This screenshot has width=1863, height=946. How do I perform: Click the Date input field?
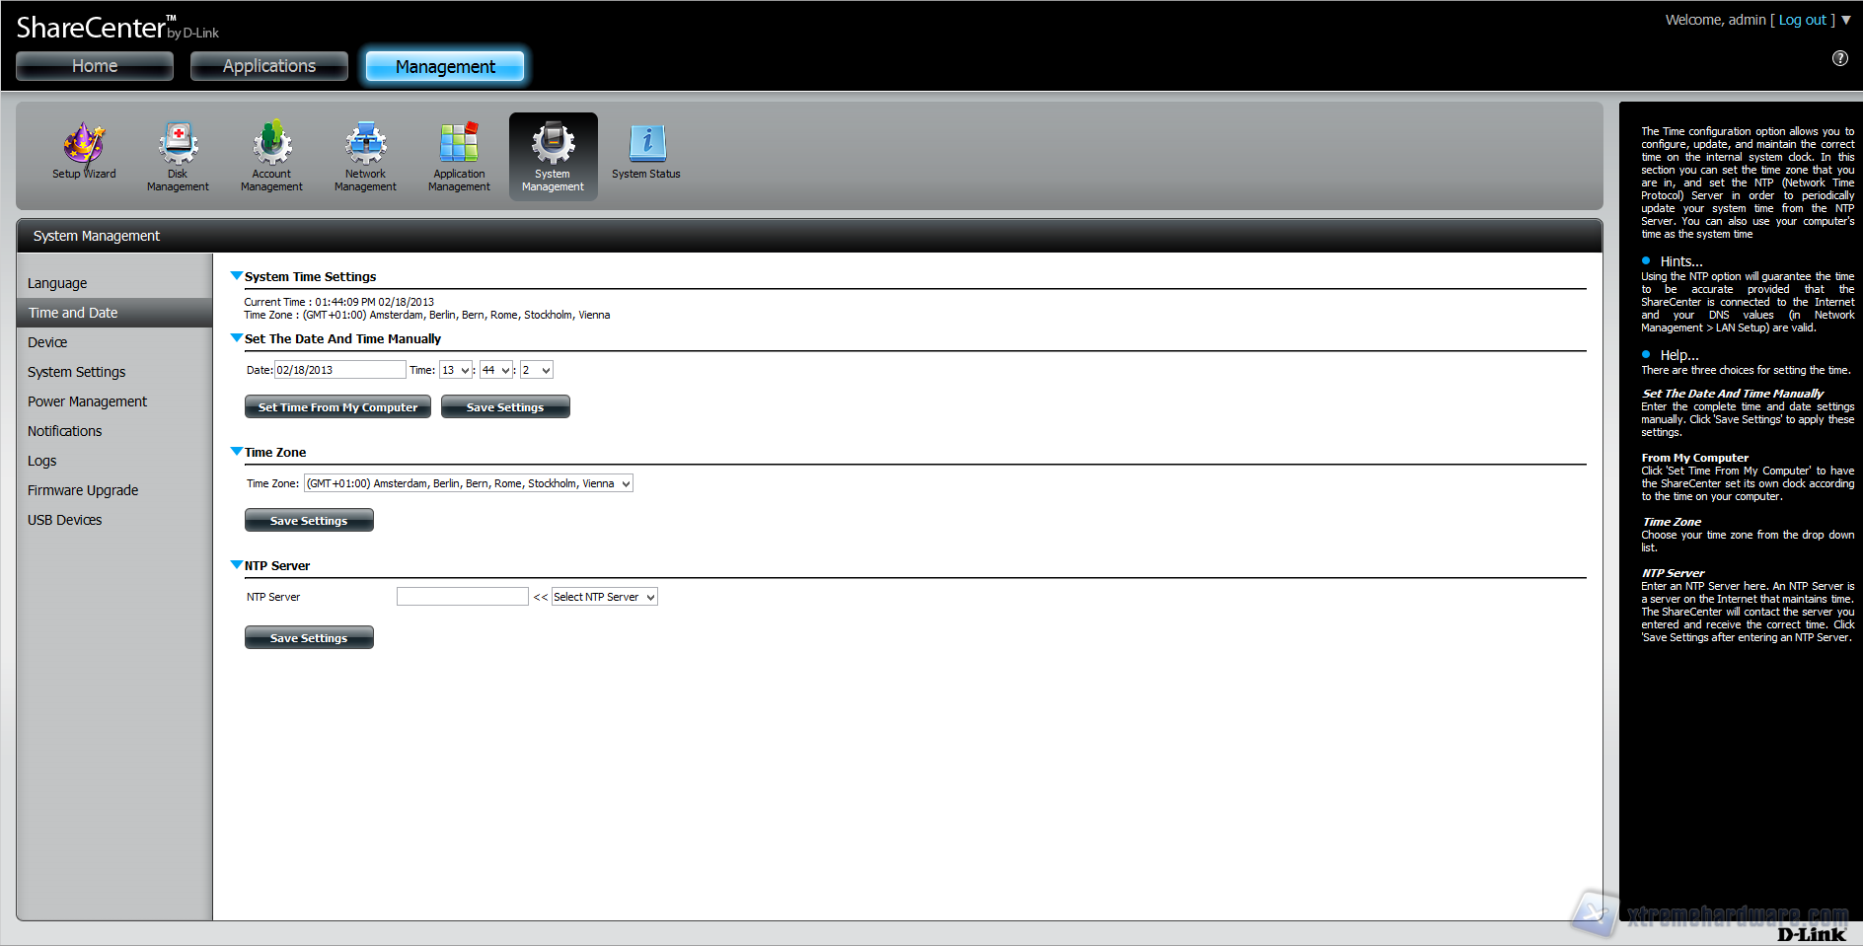pyautogui.click(x=339, y=370)
